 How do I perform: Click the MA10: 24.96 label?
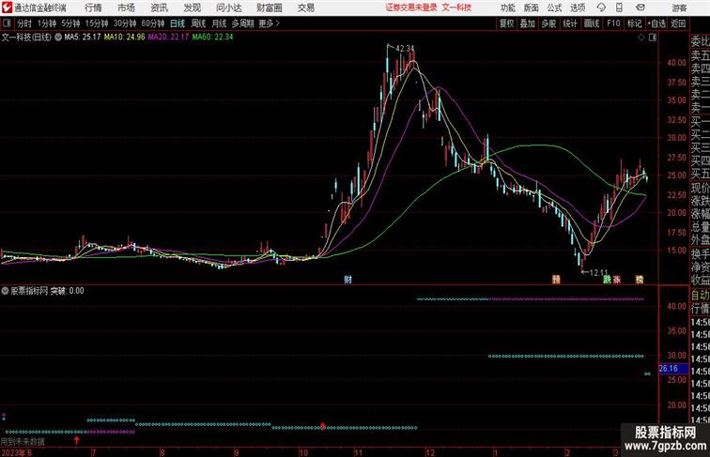point(125,38)
